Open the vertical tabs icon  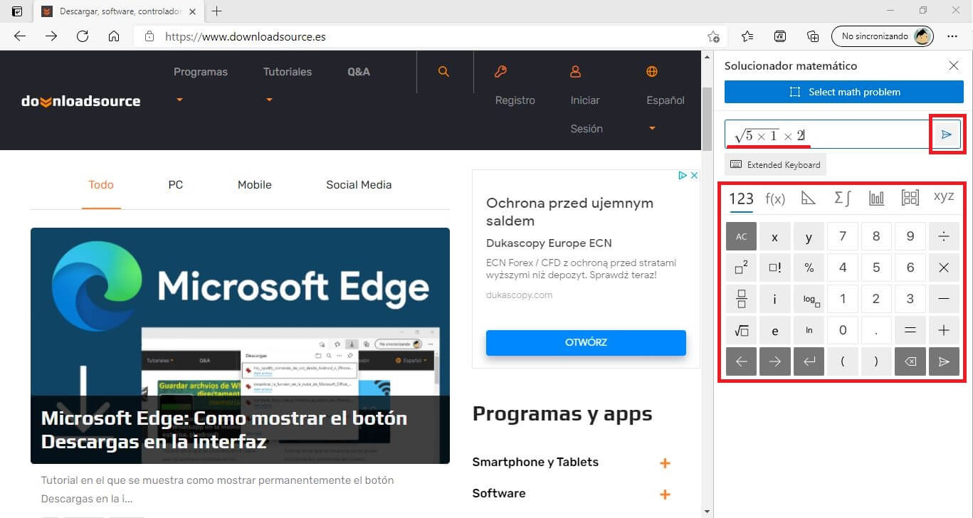[17, 11]
